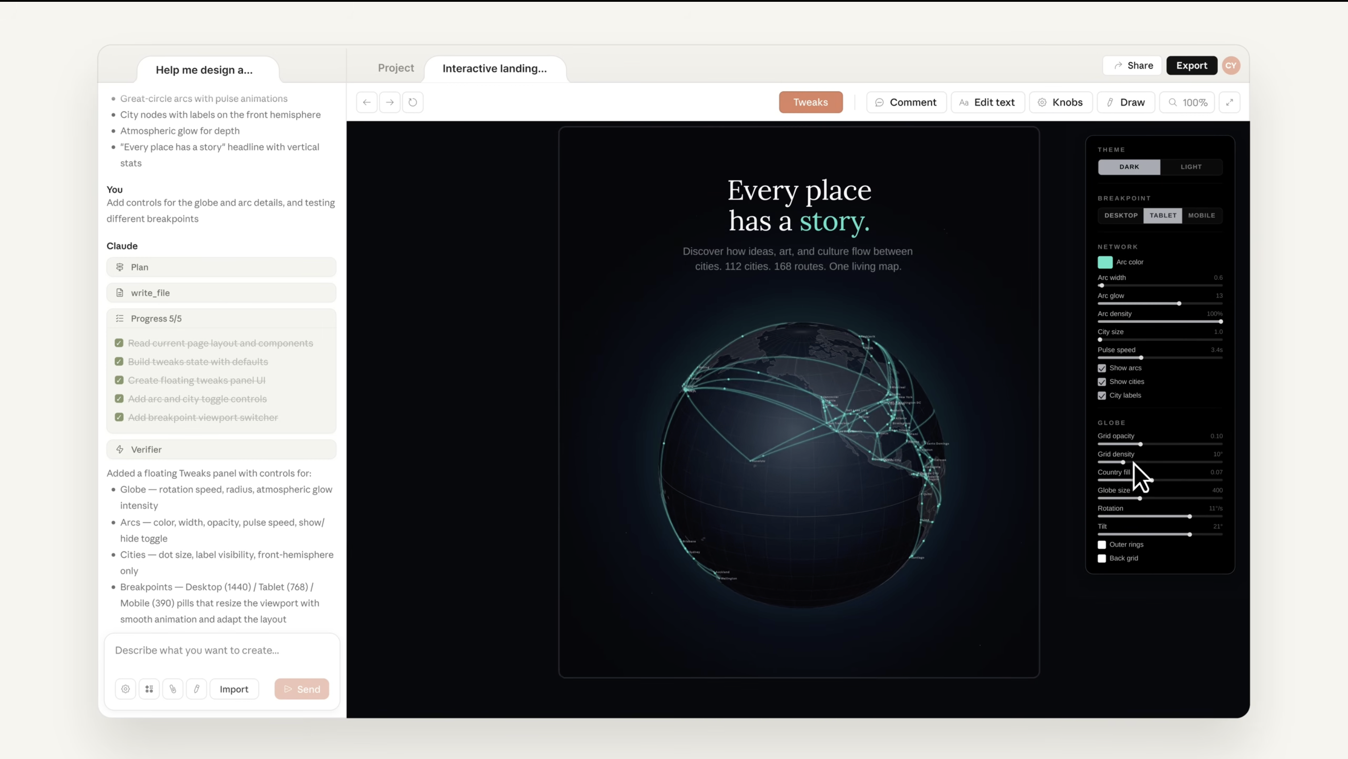This screenshot has height=759, width=1348.
Task: Switch to the Project tab
Action: click(395, 68)
